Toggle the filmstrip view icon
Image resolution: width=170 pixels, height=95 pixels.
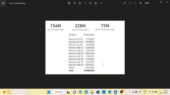(x=130, y=3)
